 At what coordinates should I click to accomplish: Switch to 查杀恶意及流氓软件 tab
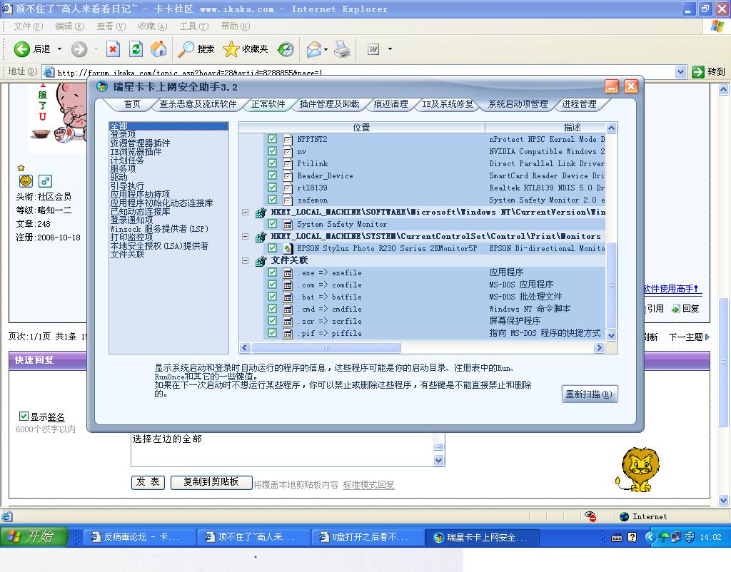pos(198,104)
